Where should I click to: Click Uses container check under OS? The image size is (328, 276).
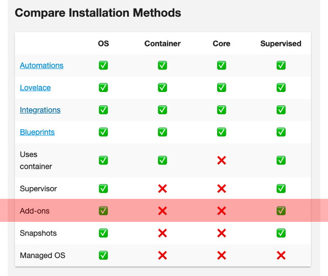point(103,160)
